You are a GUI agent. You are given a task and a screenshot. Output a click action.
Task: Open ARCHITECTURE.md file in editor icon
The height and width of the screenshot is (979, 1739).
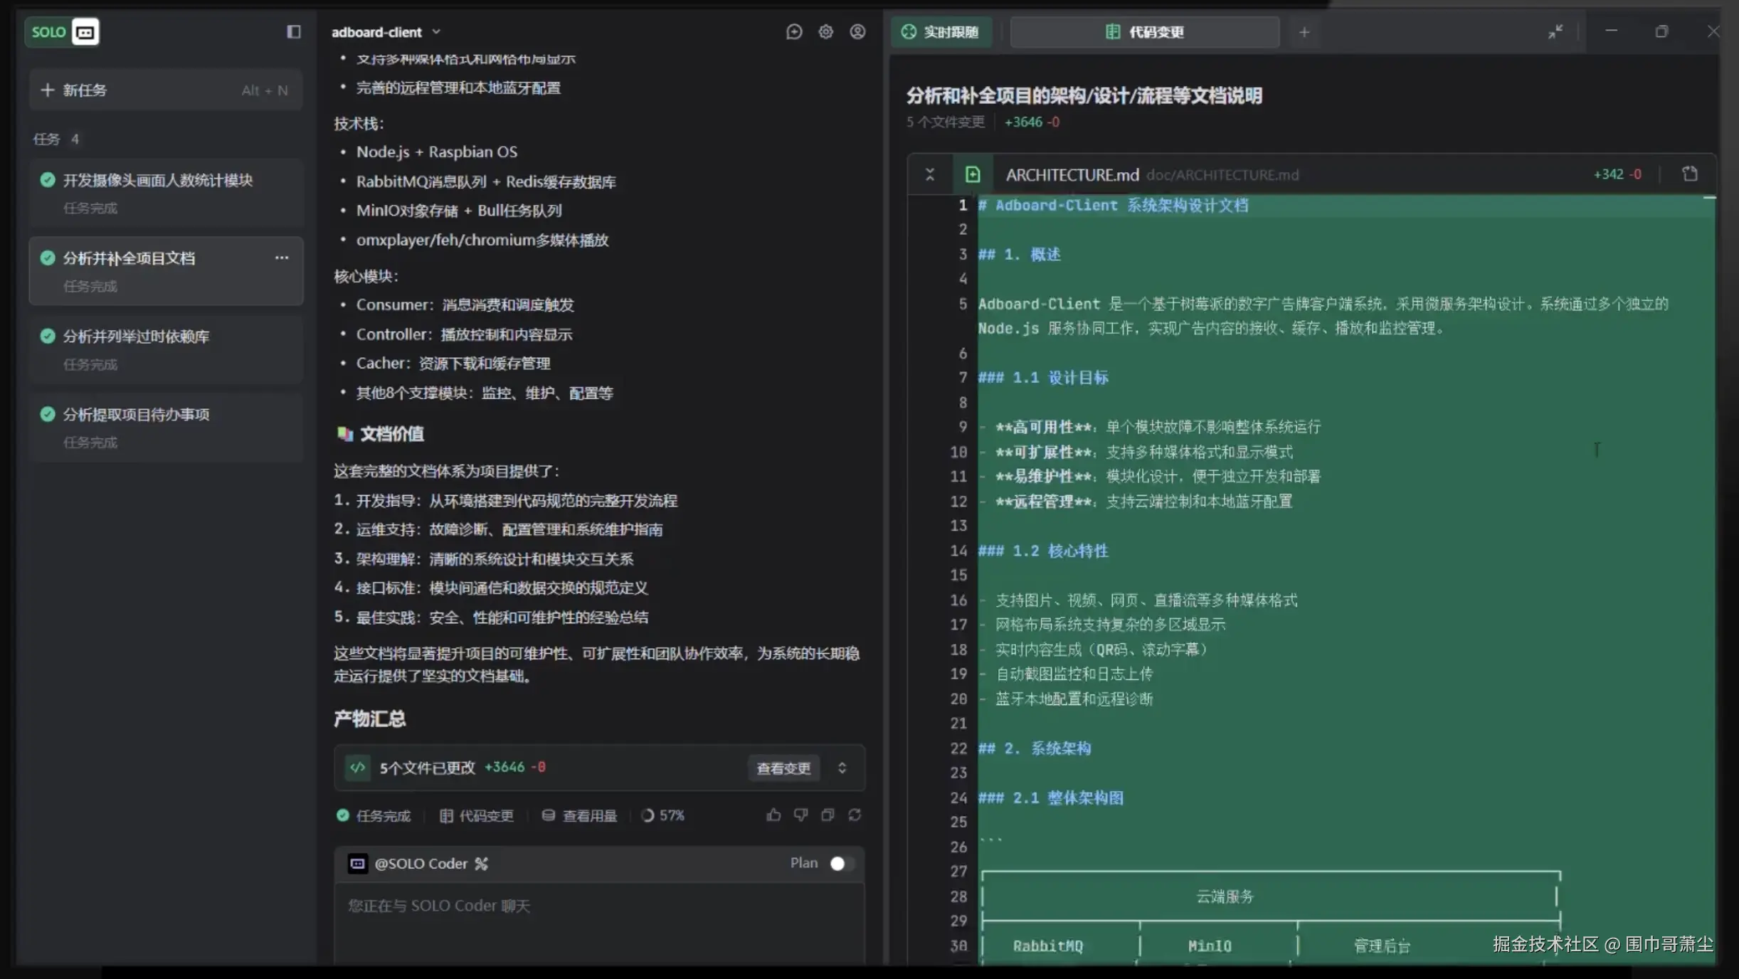1690,174
